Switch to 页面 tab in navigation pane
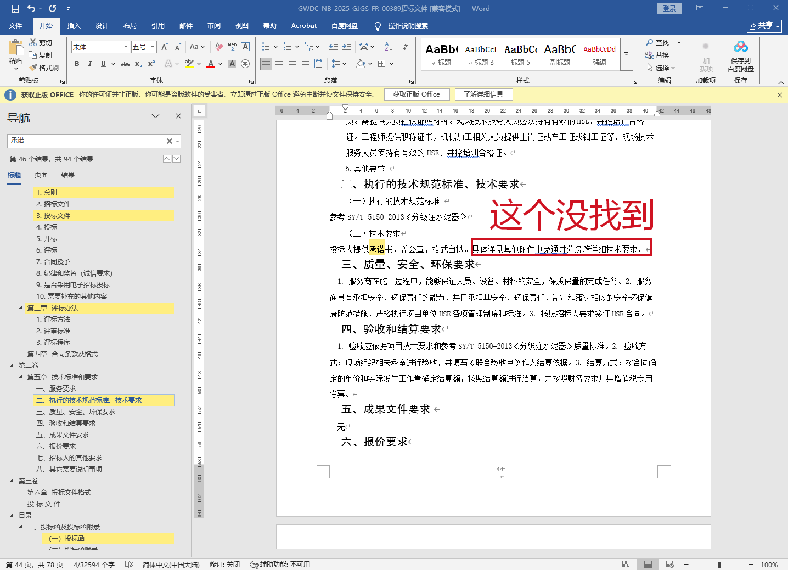The width and height of the screenshot is (788, 570). (41, 175)
